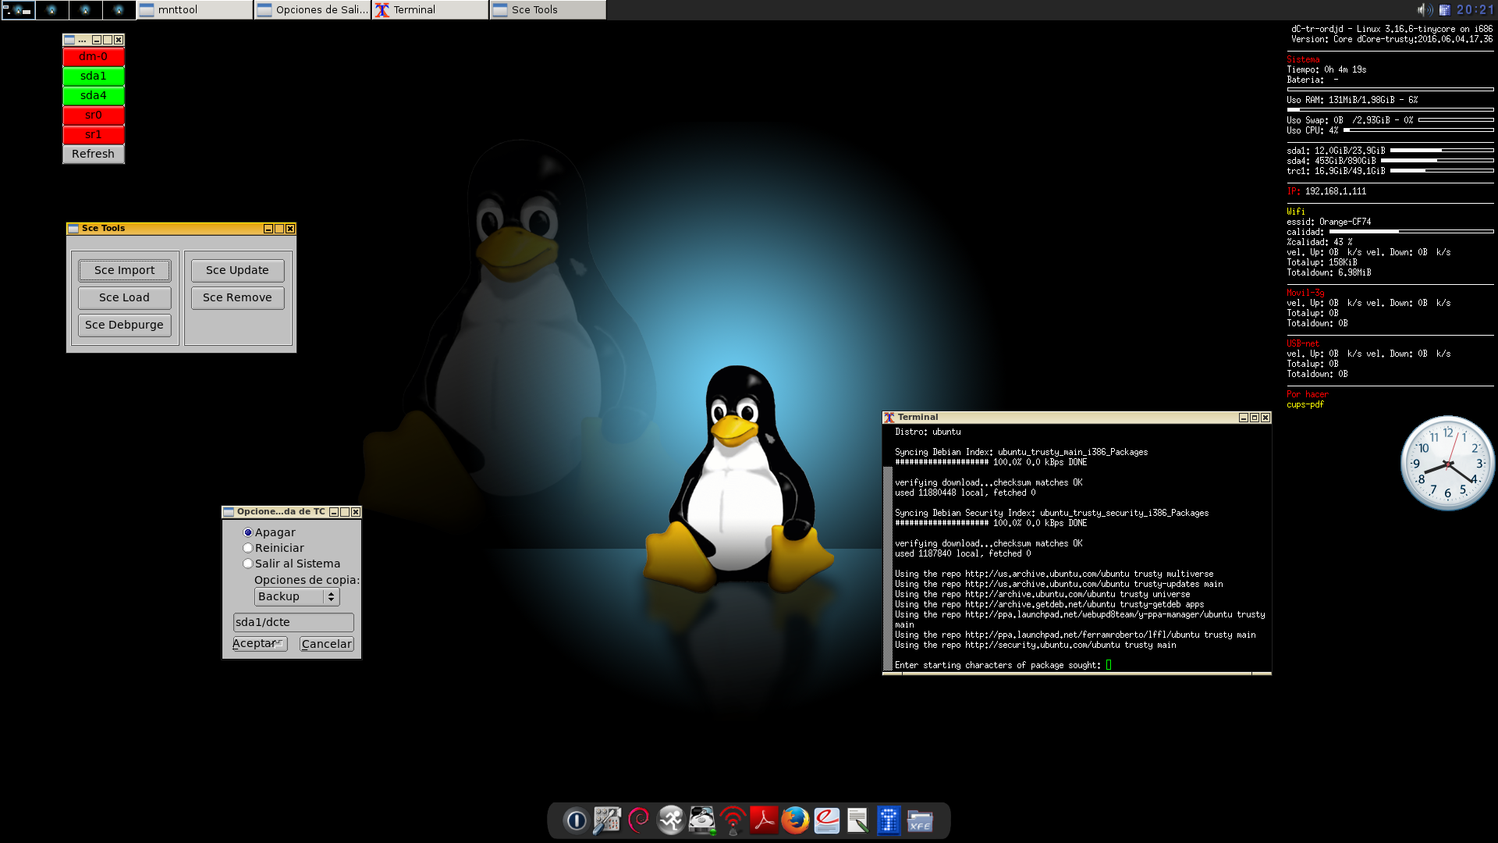Open the control panel tools icon
This screenshot has width=1498, height=843.
pos(607,820)
